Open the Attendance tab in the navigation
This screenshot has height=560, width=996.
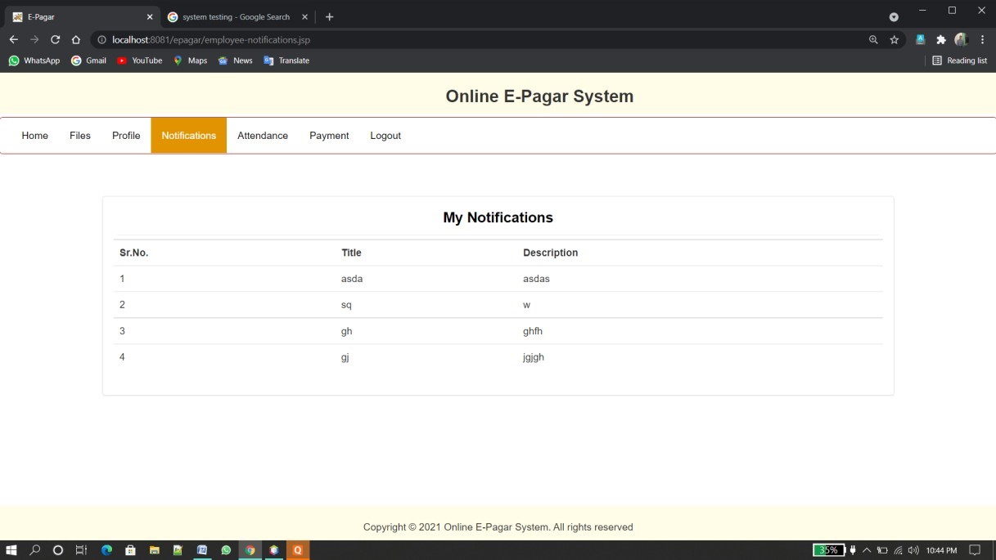click(262, 135)
